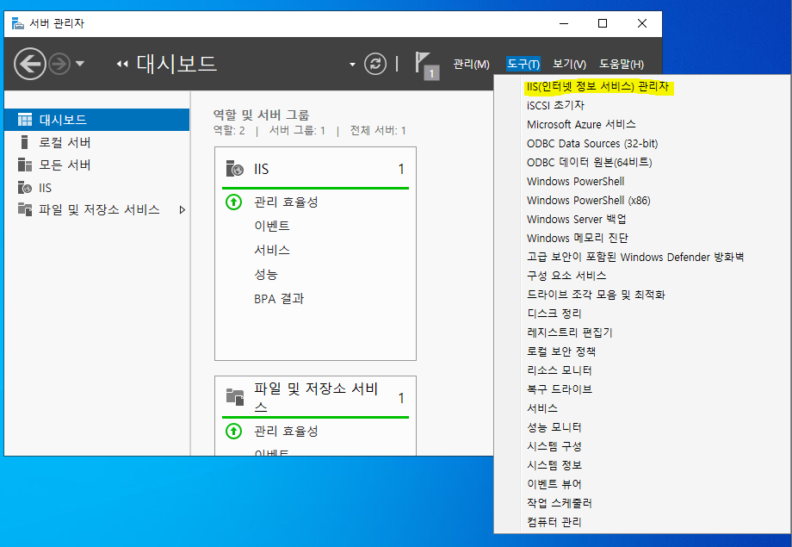Click the 대시보드 sidebar grid icon

(25, 120)
